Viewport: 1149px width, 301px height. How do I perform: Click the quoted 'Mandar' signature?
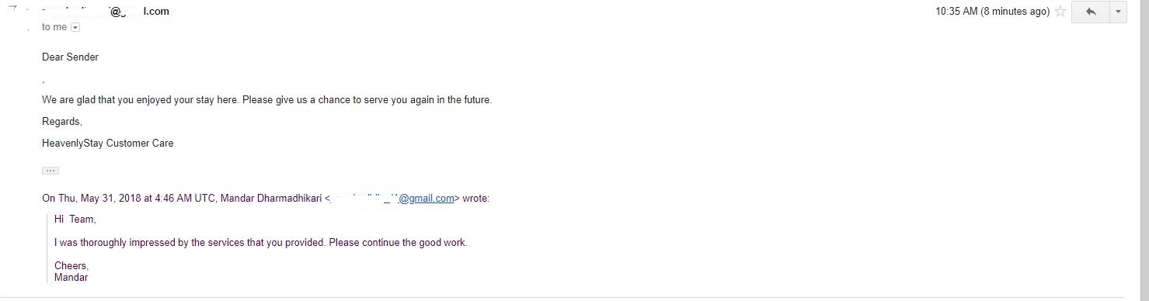pos(71,278)
